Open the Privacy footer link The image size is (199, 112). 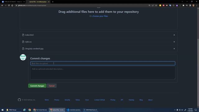click(57, 100)
